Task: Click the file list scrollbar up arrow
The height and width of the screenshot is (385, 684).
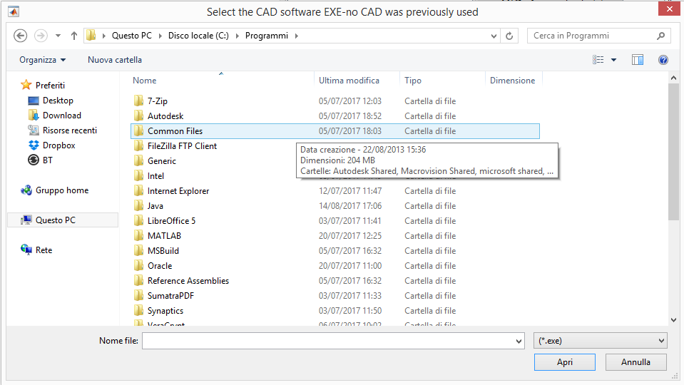Action: click(x=673, y=78)
